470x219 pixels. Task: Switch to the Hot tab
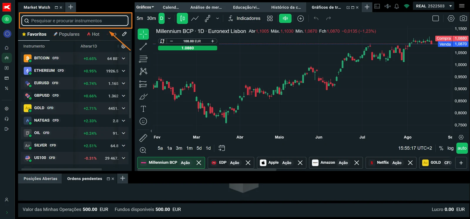tap(93, 34)
